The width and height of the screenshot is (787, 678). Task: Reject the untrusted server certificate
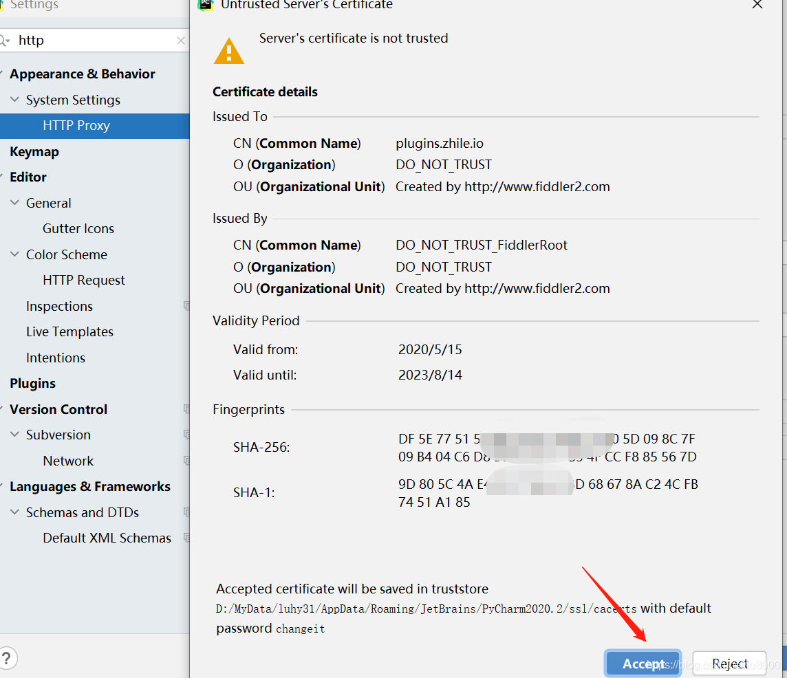729,664
